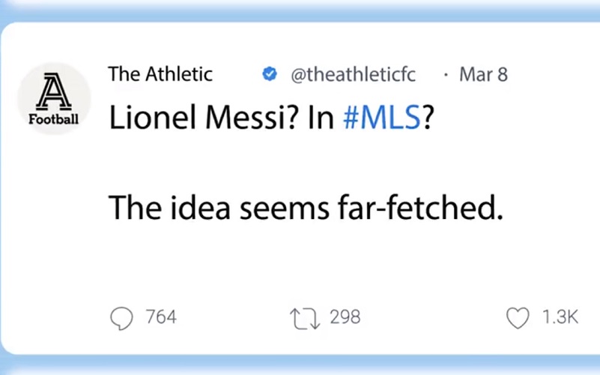This screenshot has height=375, width=600.
Task: Click the blue verified badge
Action: click(269, 74)
